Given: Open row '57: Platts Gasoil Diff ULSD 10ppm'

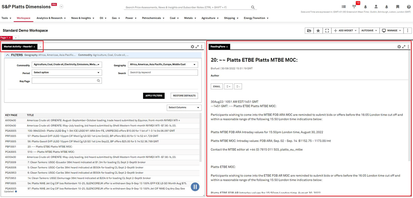Looking at the screenshot, I should click(102, 136).
